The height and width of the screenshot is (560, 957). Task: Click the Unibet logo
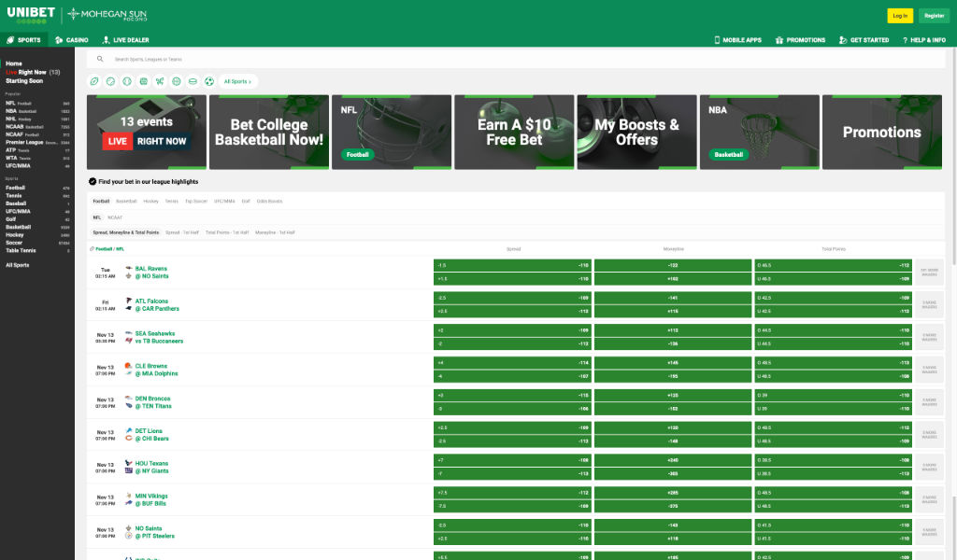click(x=31, y=15)
